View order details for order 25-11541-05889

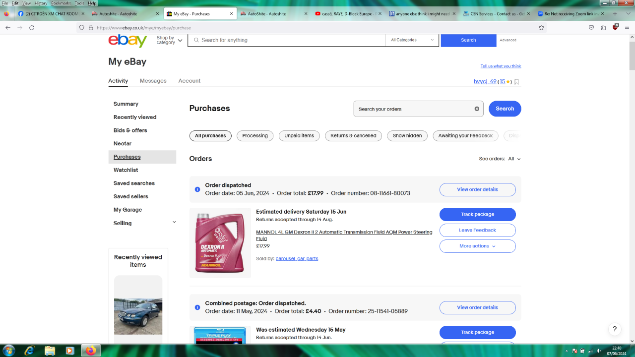point(477,307)
